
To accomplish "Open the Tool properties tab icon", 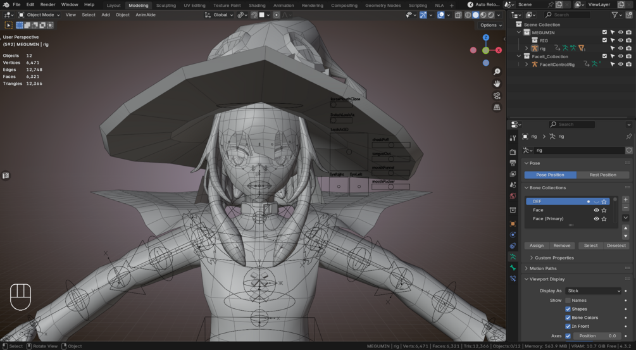I will pyautogui.click(x=513, y=139).
